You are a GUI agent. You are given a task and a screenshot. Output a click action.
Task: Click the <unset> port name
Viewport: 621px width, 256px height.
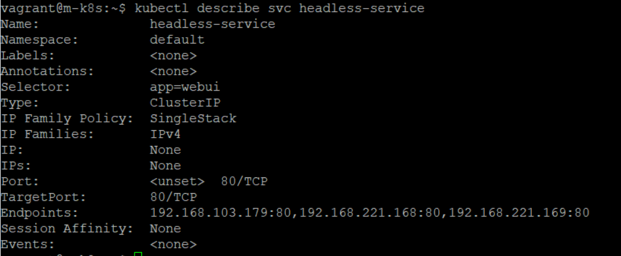click(177, 182)
